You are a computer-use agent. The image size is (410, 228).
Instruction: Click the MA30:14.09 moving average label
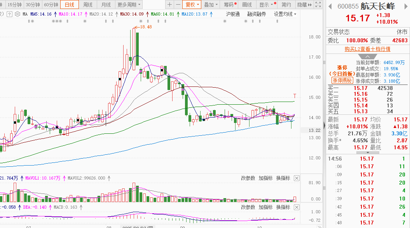pos(132,14)
